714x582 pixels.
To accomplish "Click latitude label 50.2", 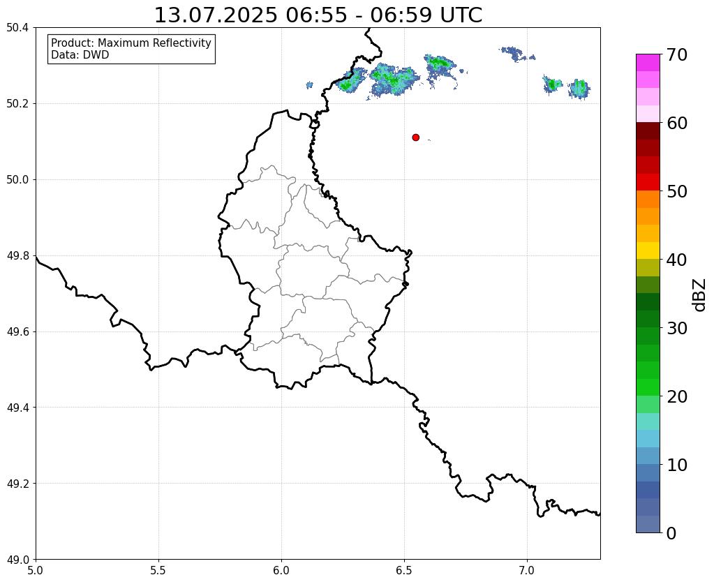I will [x=17, y=103].
